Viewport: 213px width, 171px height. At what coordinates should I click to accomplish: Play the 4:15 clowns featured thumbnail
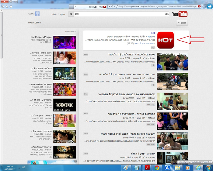pos(65,89)
